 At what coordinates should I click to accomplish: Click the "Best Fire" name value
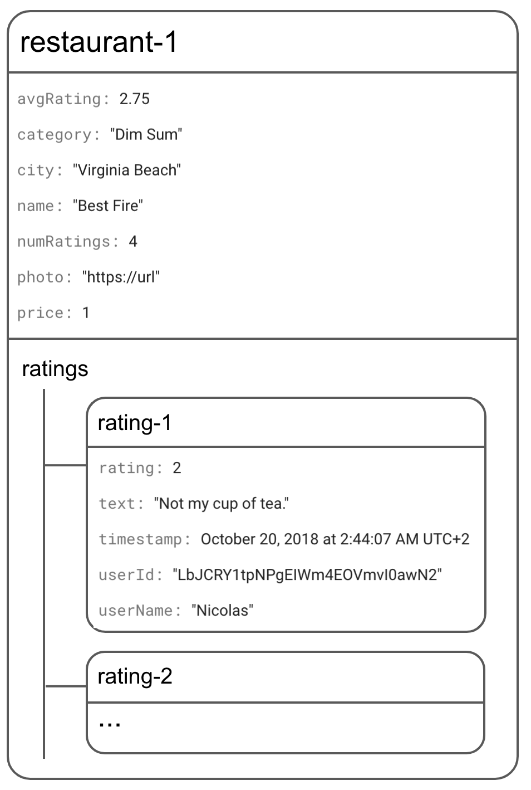click(108, 206)
